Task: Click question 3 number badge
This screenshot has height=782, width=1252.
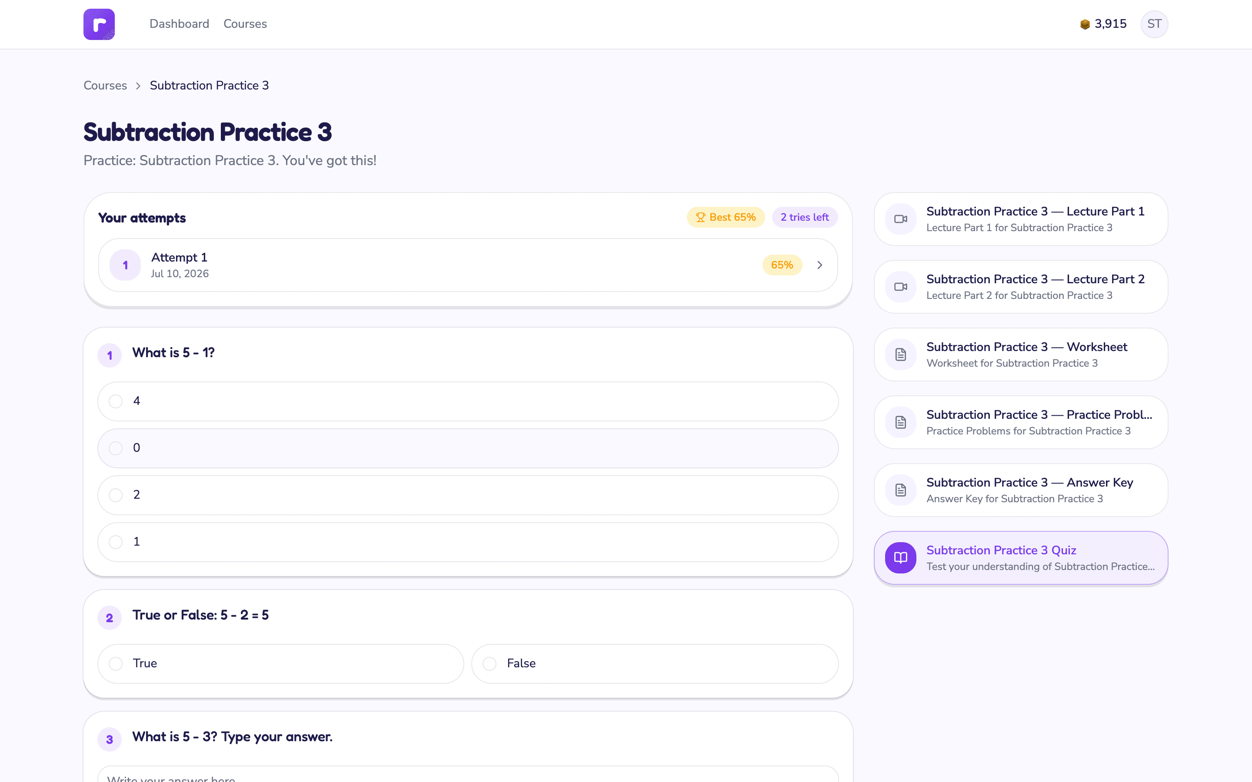Action: [110, 739]
